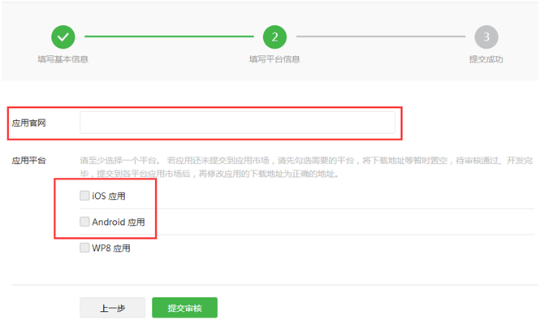Click the WP8 应用 label text
Screen dimensions: 540x328
pos(110,248)
